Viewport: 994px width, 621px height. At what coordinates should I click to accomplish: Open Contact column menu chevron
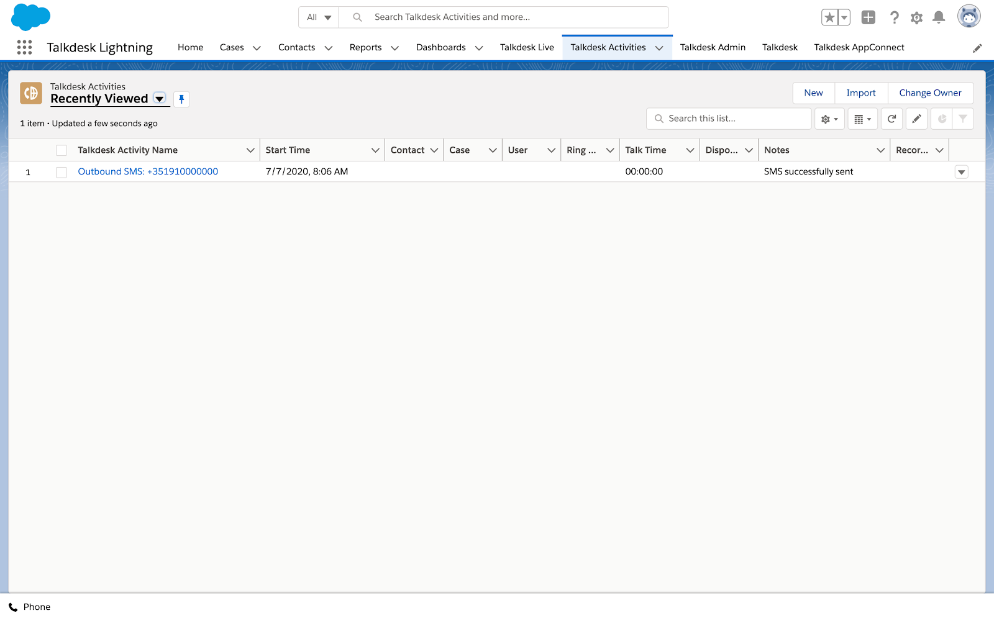[x=434, y=150]
